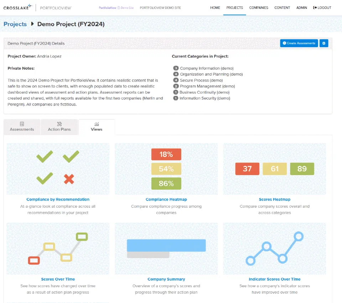Switch to the Action Plans tab

pos(59,127)
